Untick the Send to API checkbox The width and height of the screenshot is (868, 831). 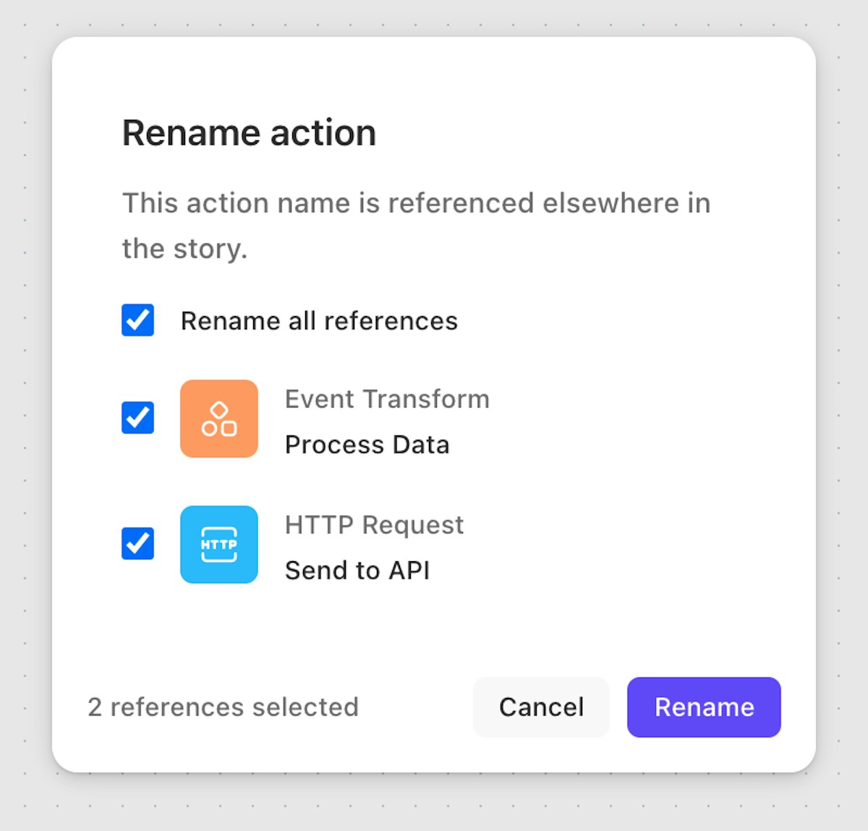coord(137,544)
